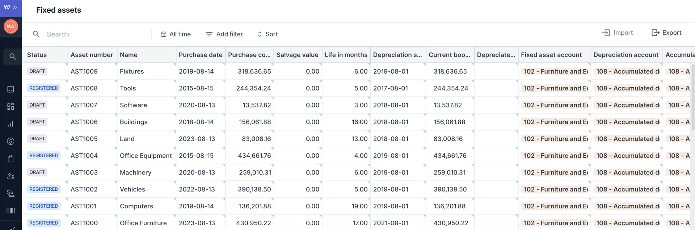Image resolution: width=695 pixels, height=230 pixels.
Task: Open the inbox tray icon in sidebar
Action: [11, 89]
